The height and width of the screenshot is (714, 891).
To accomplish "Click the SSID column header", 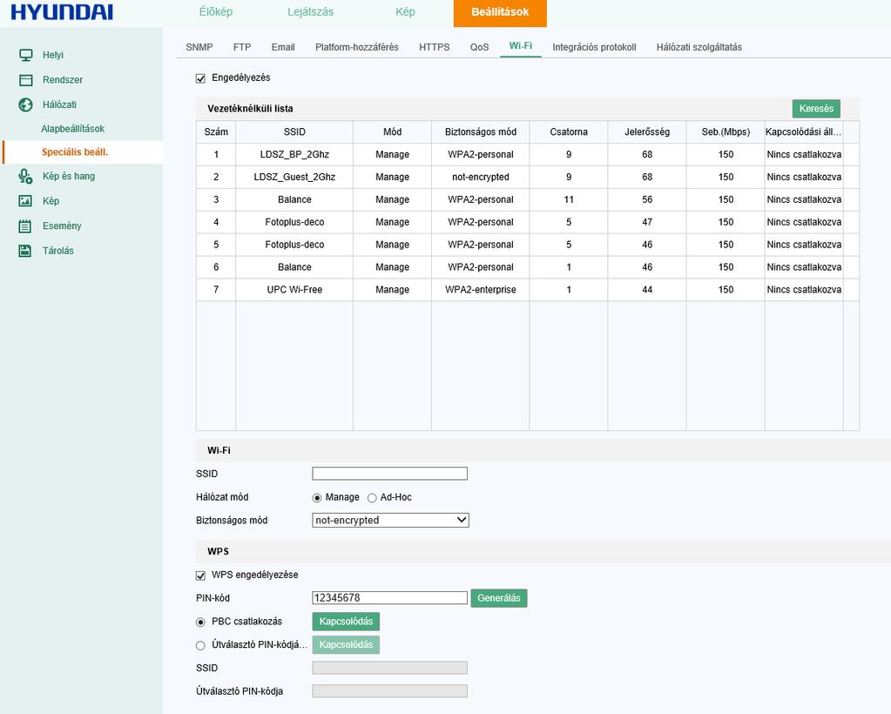I will [294, 131].
